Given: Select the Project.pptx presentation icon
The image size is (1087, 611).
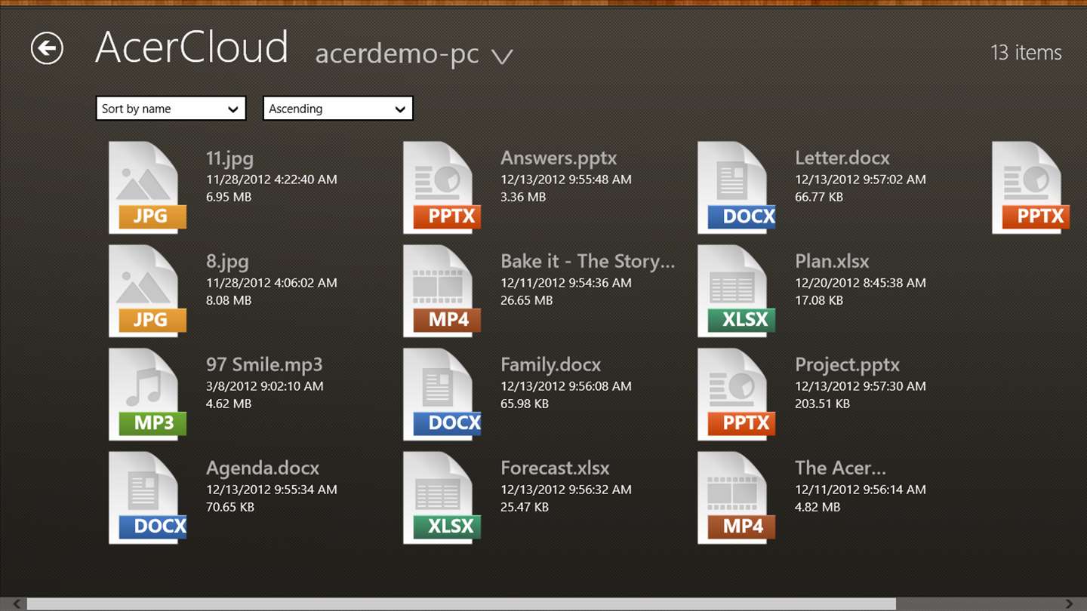Looking at the screenshot, I should tap(736, 393).
